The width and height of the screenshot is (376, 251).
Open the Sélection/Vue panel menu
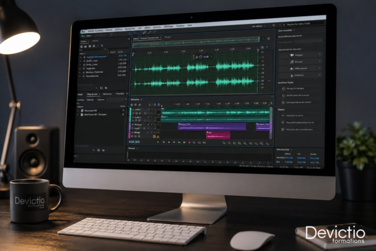(291, 149)
